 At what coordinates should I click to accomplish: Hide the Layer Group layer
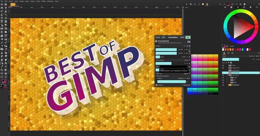pos(223,75)
